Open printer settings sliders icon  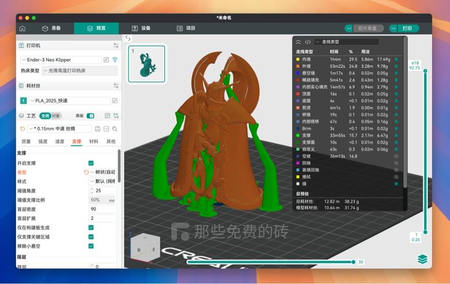click(x=116, y=45)
